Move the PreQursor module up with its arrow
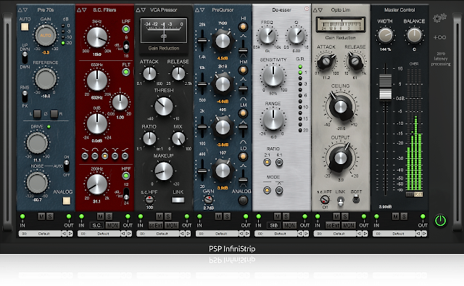Image resolution: width=464 pixels, height=286 pixels. pyautogui.click(x=197, y=9)
